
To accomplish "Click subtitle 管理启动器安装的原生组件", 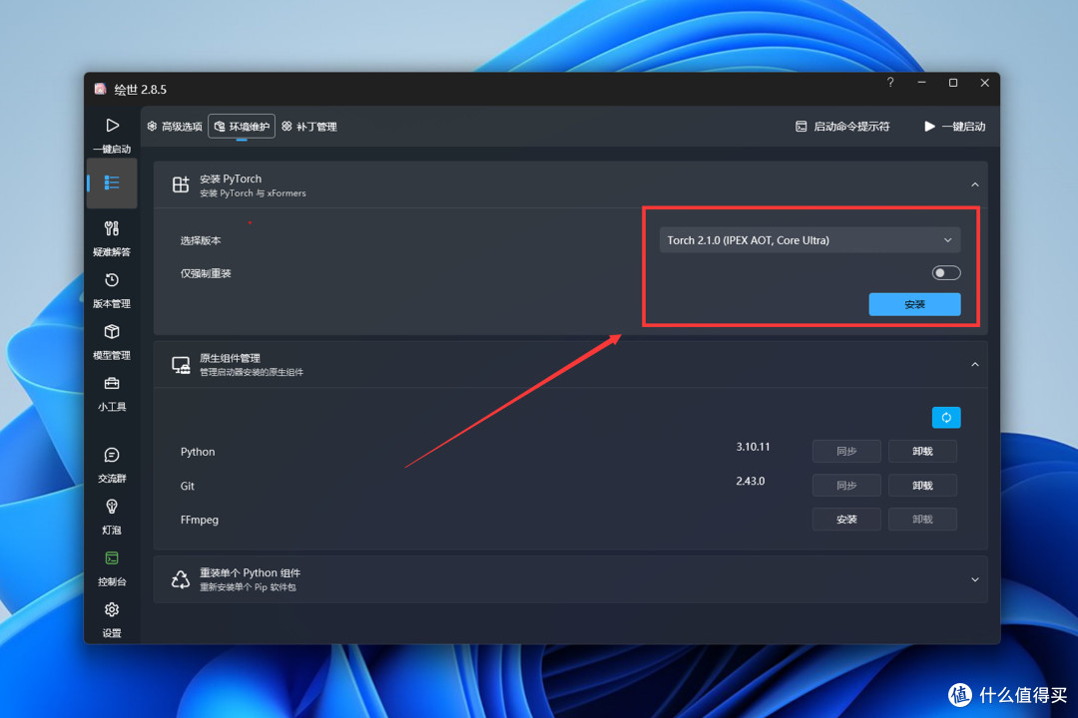I will click(252, 372).
